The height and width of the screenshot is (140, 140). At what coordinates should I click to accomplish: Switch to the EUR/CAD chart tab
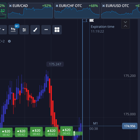tap(30, 11)
